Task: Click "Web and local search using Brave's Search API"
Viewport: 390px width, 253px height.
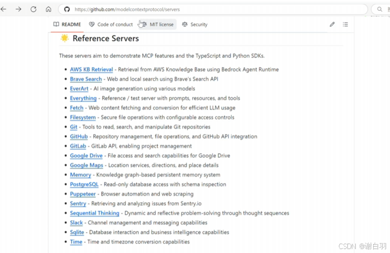Action: pyautogui.click(x=162, y=79)
